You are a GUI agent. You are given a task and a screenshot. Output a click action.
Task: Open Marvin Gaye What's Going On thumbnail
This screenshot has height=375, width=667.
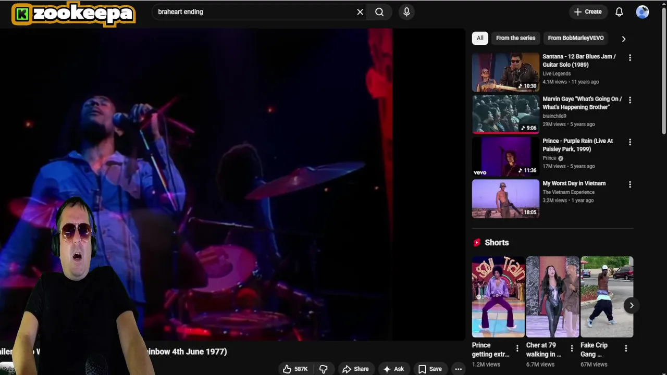tap(505, 114)
